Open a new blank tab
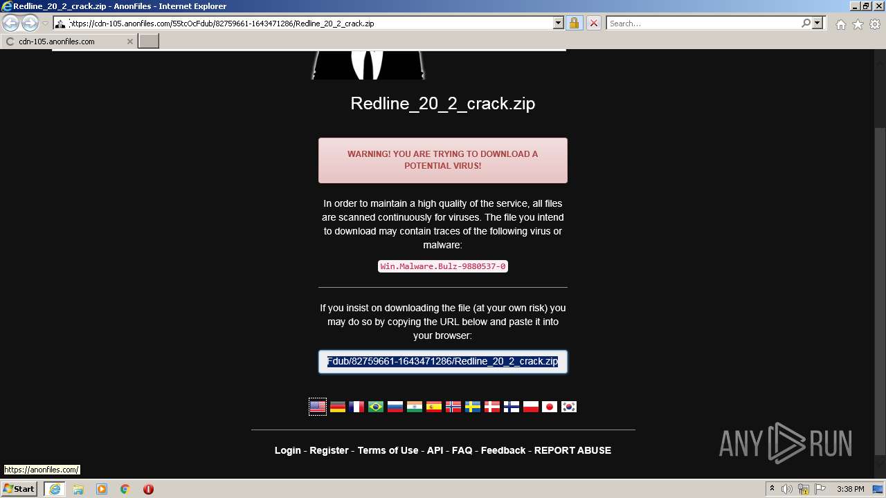This screenshot has width=886, height=498. coord(149,41)
